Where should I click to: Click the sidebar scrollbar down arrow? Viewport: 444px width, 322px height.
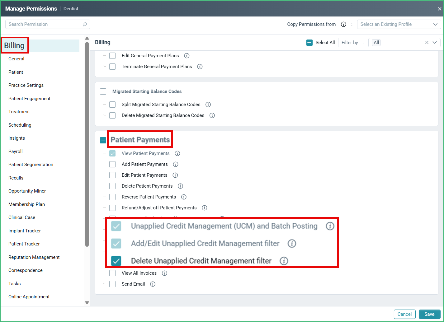87,303
